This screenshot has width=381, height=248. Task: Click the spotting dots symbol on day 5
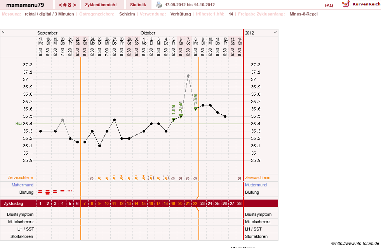coord(70,191)
